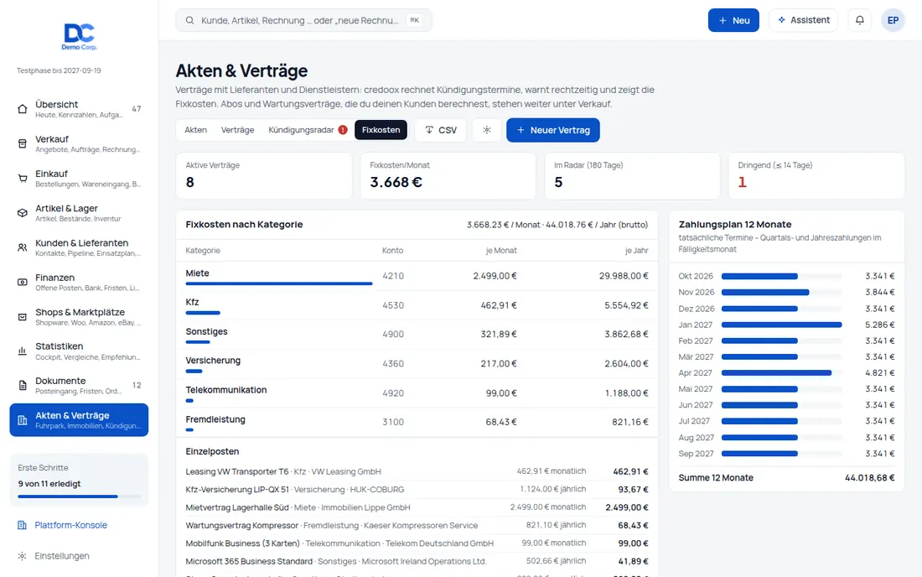Open Leasing VW Transporter T6 entry
The width and height of the screenshot is (922, 577).
[417, 471]
